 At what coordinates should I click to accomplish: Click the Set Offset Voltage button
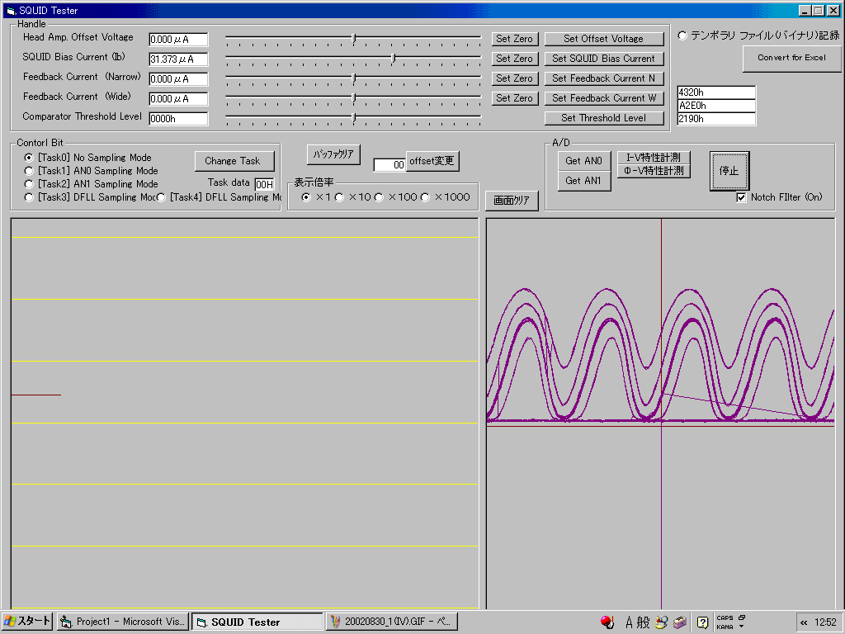[604, 39]
